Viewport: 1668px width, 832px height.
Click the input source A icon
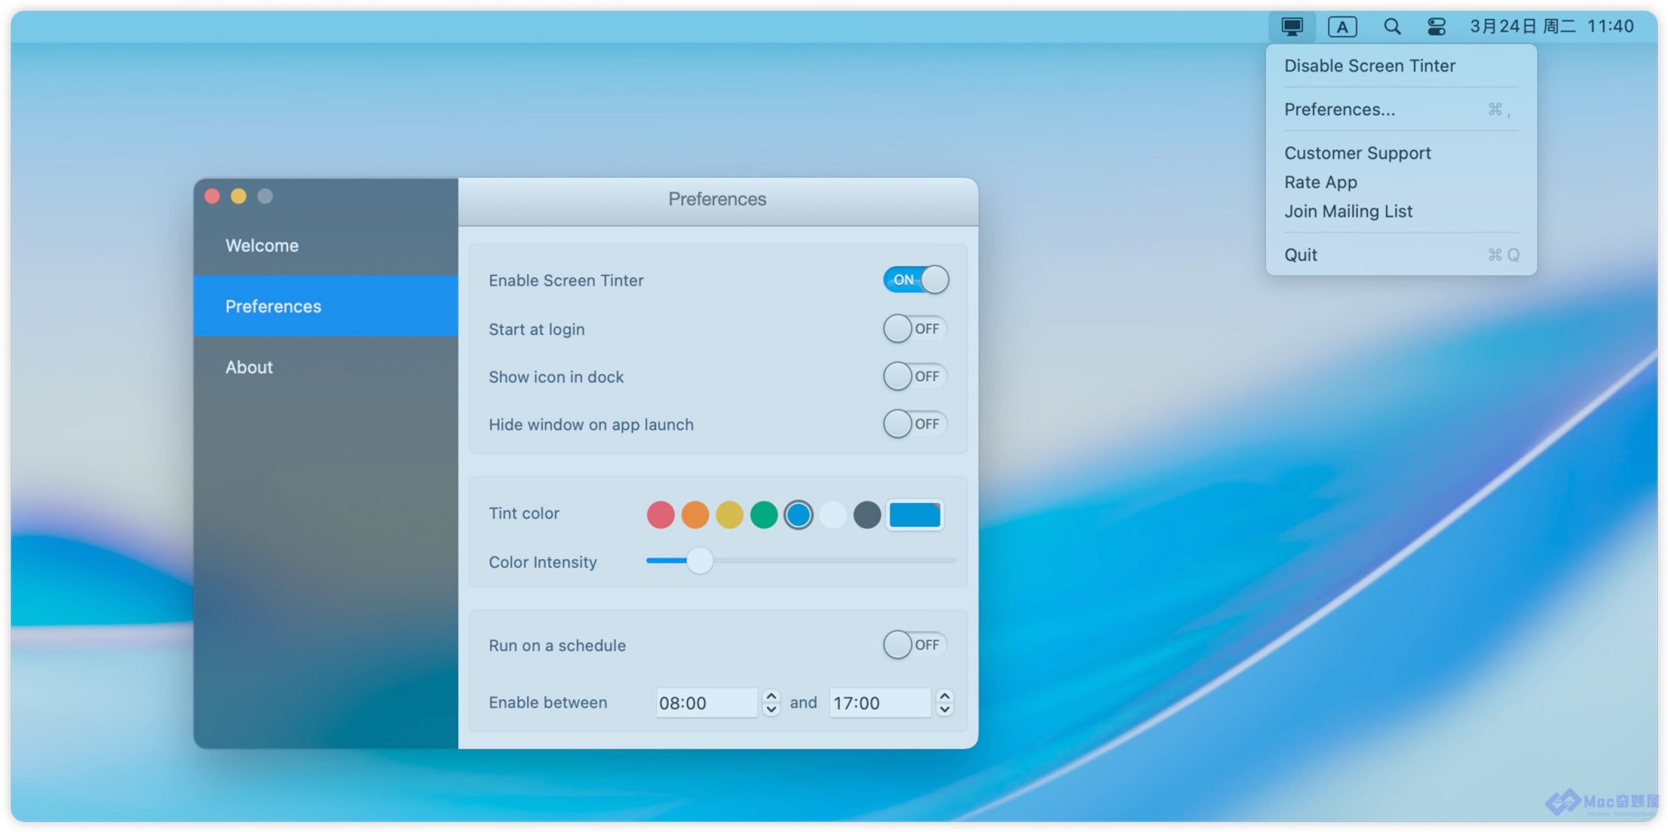tap(1342, 27)
